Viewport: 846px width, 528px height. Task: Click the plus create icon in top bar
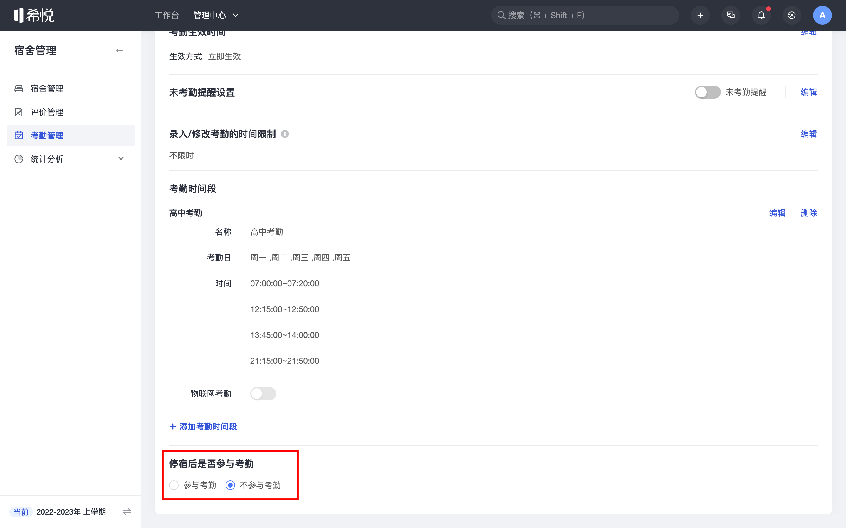700,15
